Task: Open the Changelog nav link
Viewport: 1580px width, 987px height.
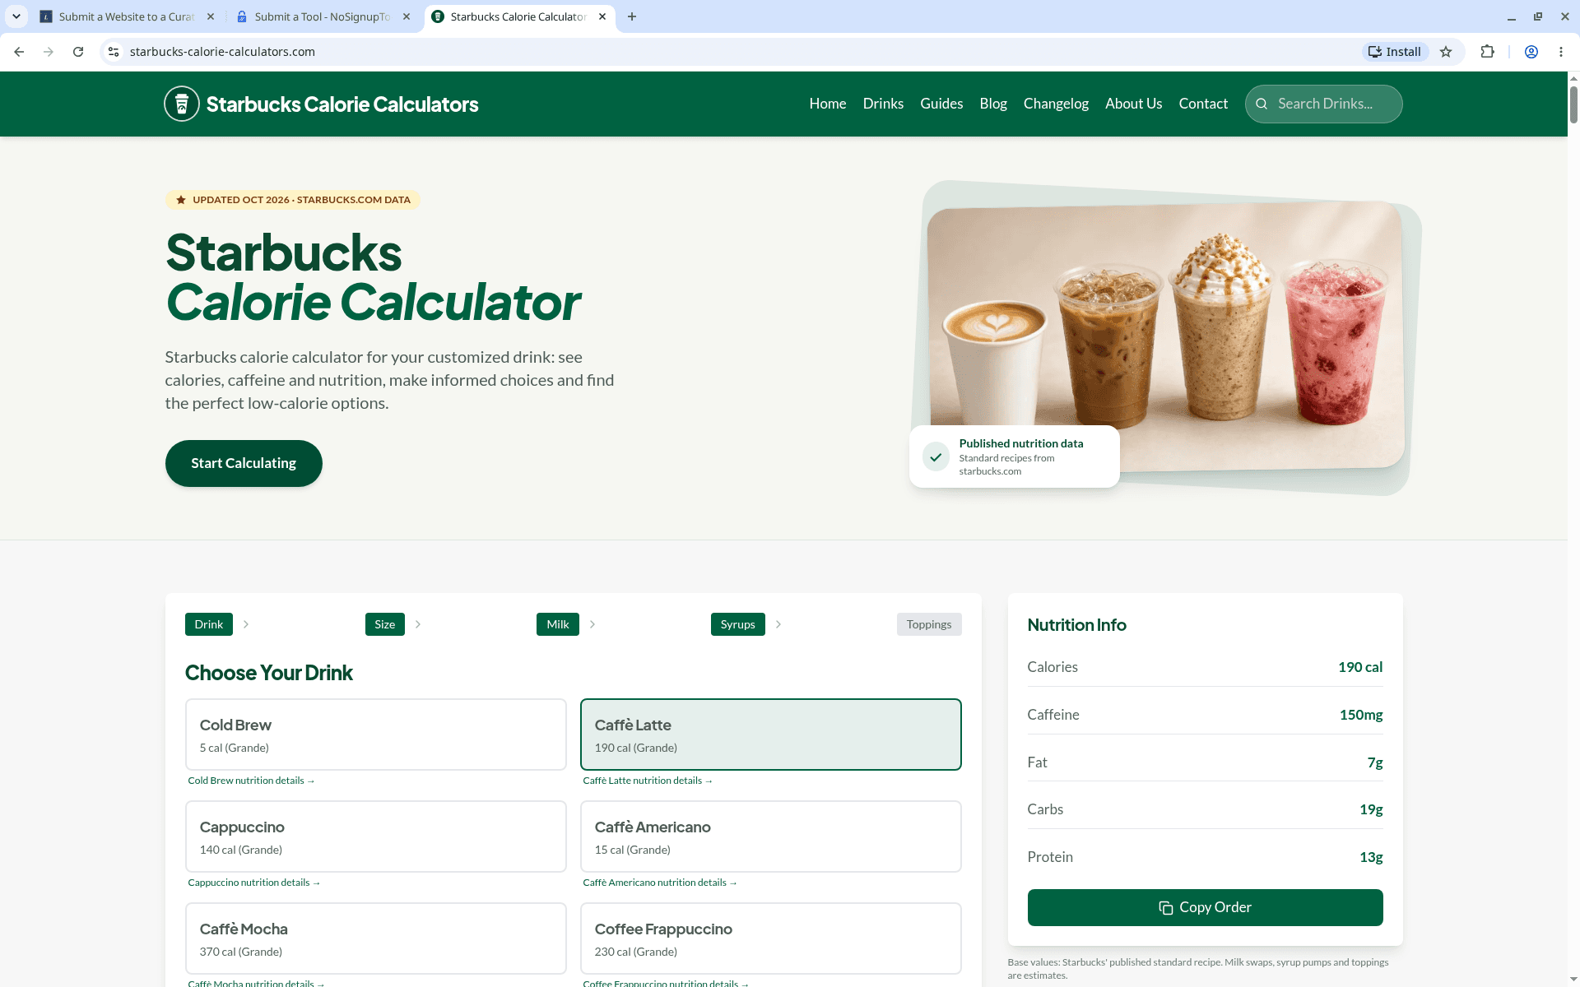Action: [1056, 104]
